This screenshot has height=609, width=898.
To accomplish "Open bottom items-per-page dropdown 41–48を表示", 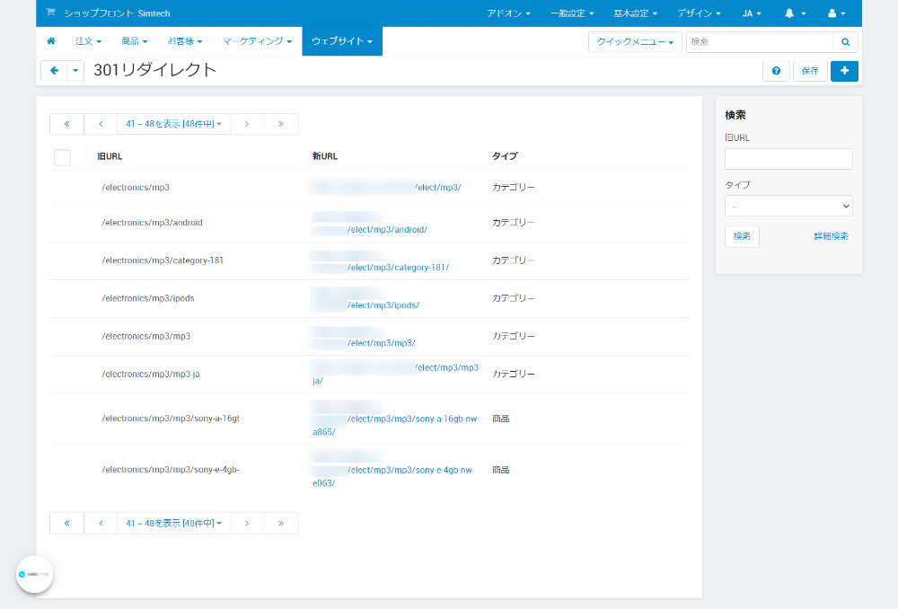I will coord(173,523).
